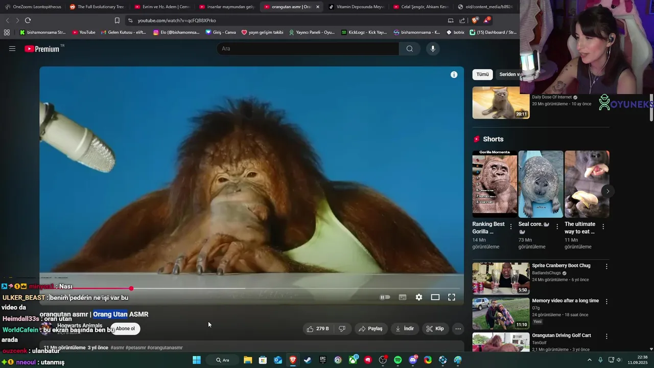The image size is (654, 368).
Task: Close the orangutan asmr tab
Action: coord(318,7)
